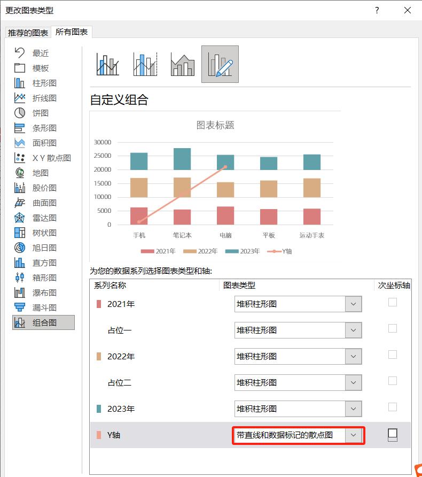
Task: Click 图表类型 column header
Action: pyautogui.click(x=239, y=285)
